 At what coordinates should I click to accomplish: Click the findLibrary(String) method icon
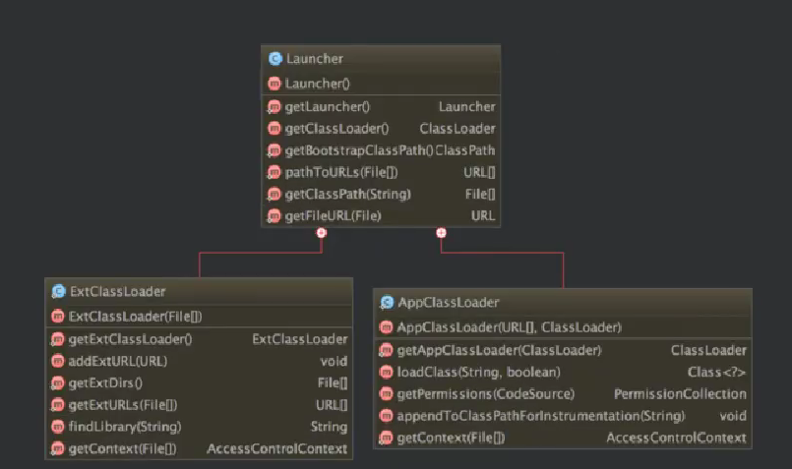pyautogui.click(x=58, y=427)
